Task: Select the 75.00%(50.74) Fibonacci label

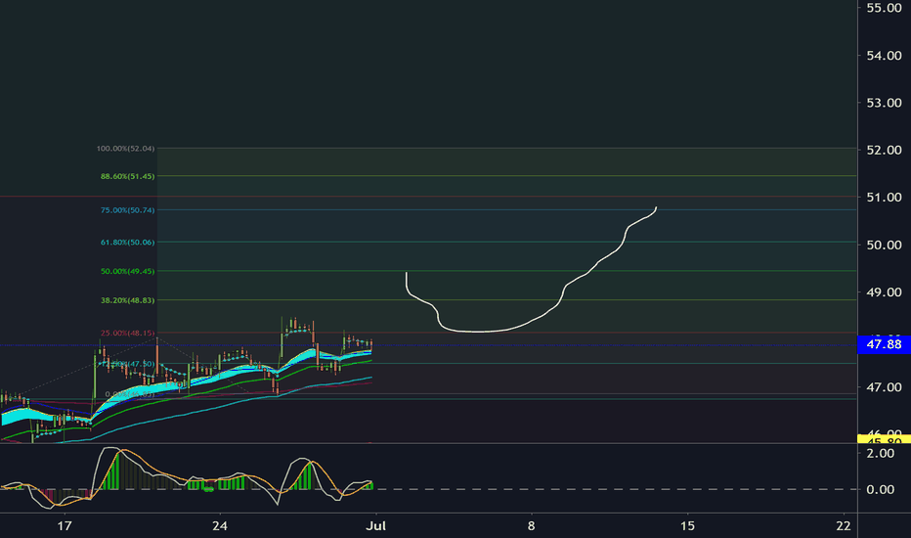Action: click(x=128, y=210)
